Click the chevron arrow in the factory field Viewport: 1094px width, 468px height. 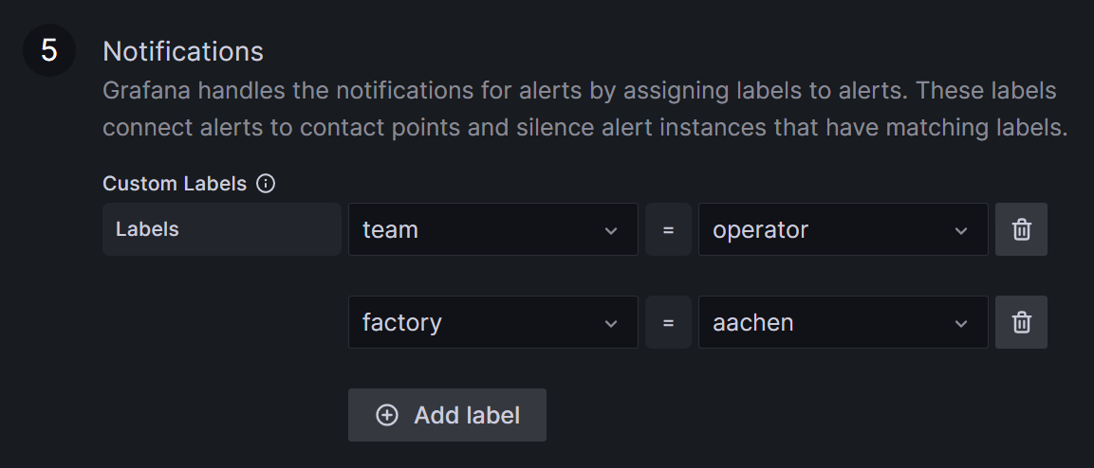tap(611, 323)
